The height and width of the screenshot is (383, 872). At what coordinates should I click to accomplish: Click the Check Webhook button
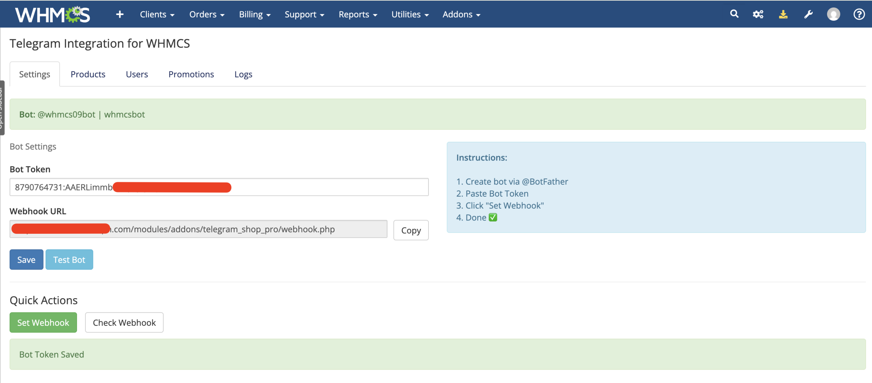[x=124, y=323]
